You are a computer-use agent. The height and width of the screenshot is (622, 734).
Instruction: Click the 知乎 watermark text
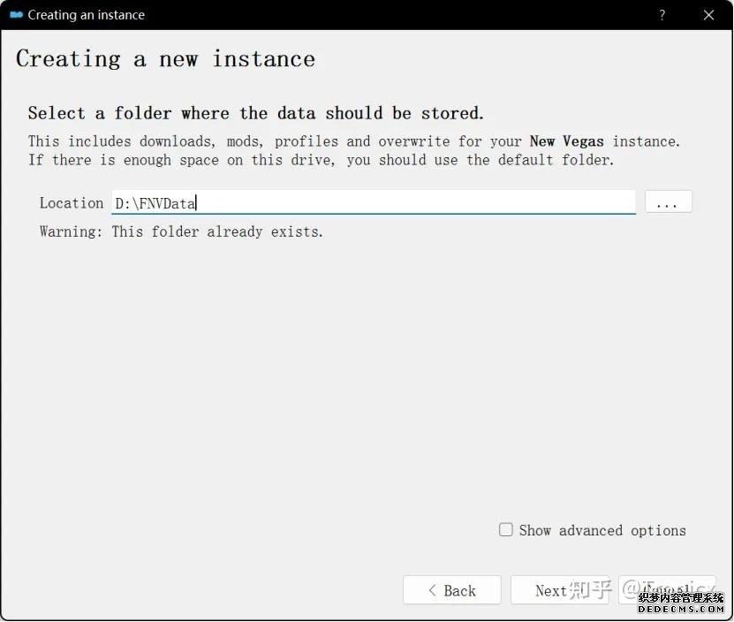coord(590,588)
